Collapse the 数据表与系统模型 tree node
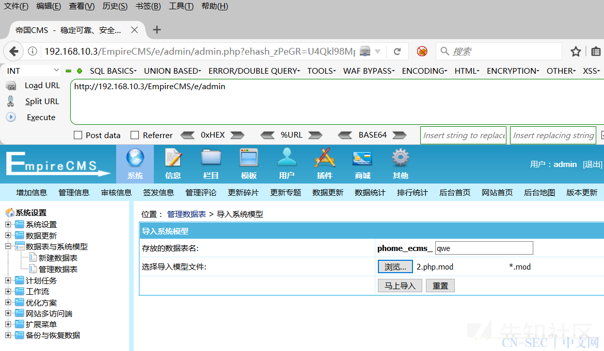 click(x=8, y=246)
